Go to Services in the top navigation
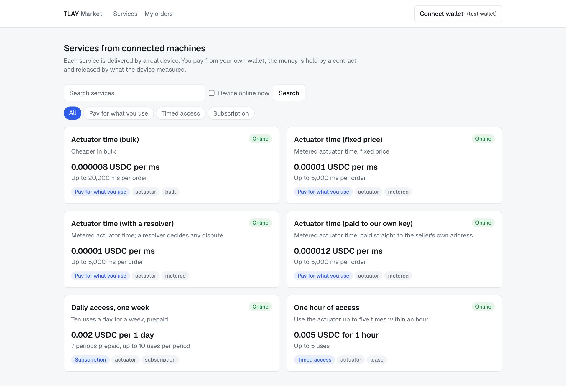Image resolution: width=566 pixels, height=386 pixels. (125, 14)
